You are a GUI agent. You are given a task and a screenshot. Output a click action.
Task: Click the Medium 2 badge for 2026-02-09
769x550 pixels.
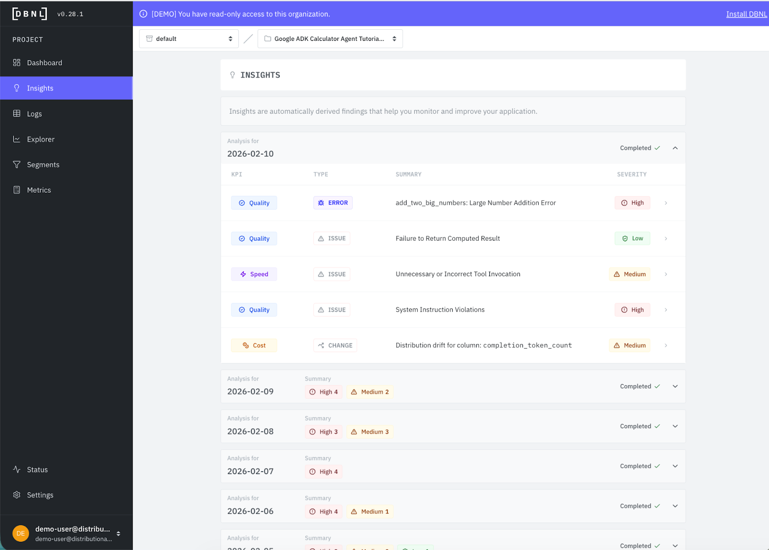pos(370,391)
